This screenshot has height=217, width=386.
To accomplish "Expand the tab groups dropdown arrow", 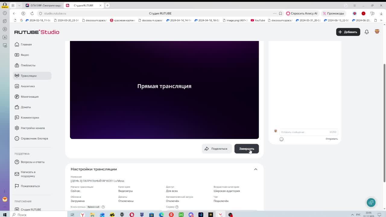I will (19, 5).
